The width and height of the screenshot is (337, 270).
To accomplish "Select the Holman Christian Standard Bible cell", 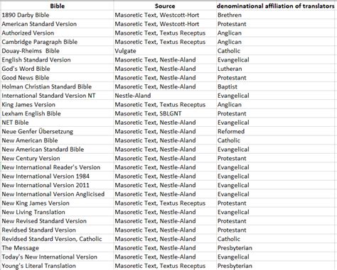I will click(x=57, y=86).
